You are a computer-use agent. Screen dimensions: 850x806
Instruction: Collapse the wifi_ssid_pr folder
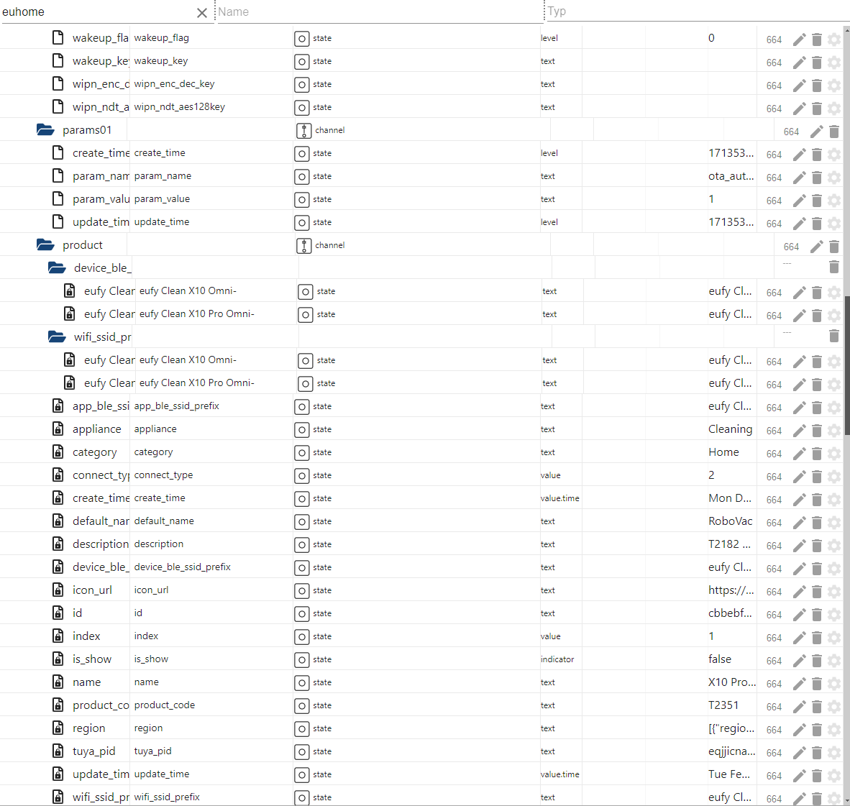56,337
